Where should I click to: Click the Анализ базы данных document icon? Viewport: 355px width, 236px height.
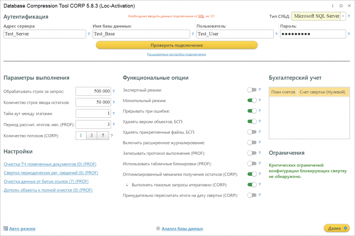pos(158,228)
